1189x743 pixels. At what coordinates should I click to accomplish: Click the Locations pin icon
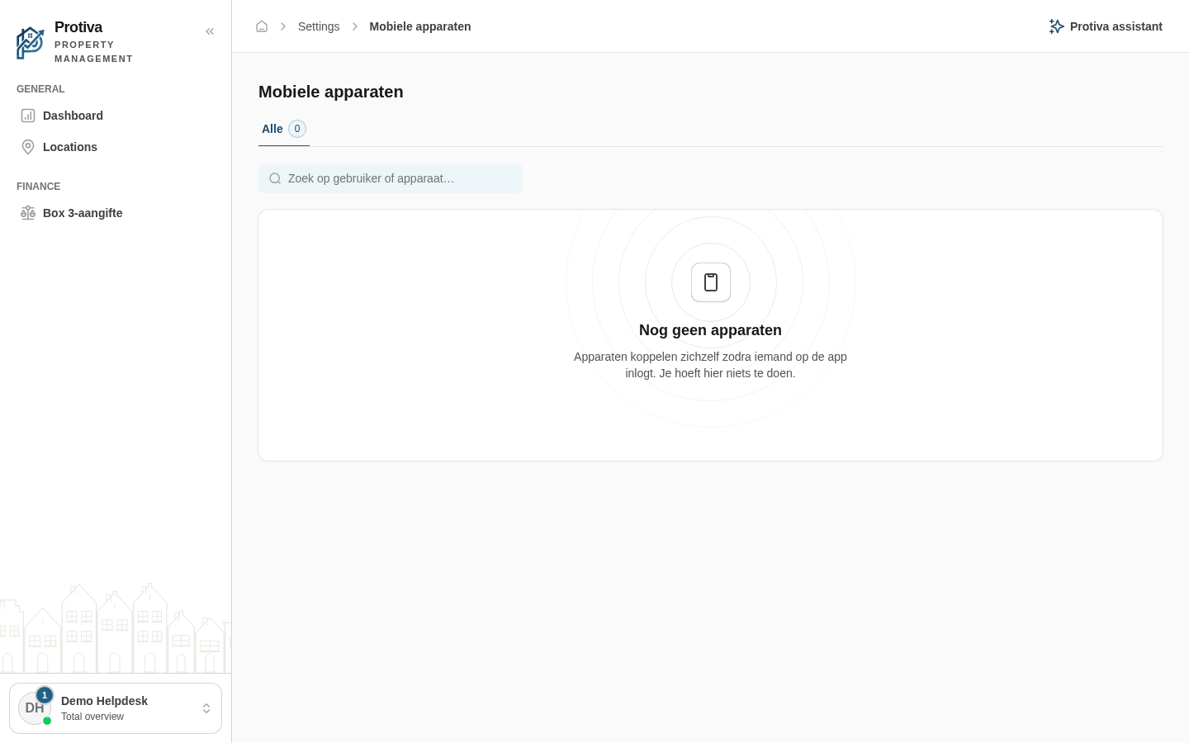point(28,147)
